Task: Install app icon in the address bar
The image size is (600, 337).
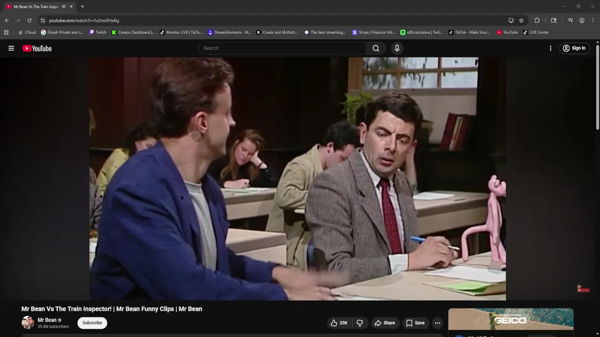Action: [511, 21]
